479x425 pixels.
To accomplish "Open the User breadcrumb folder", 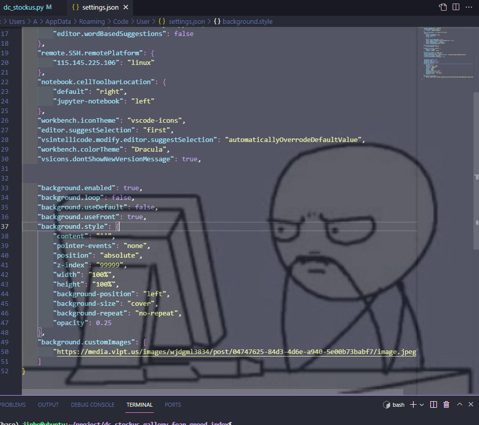I will point(143,22).
